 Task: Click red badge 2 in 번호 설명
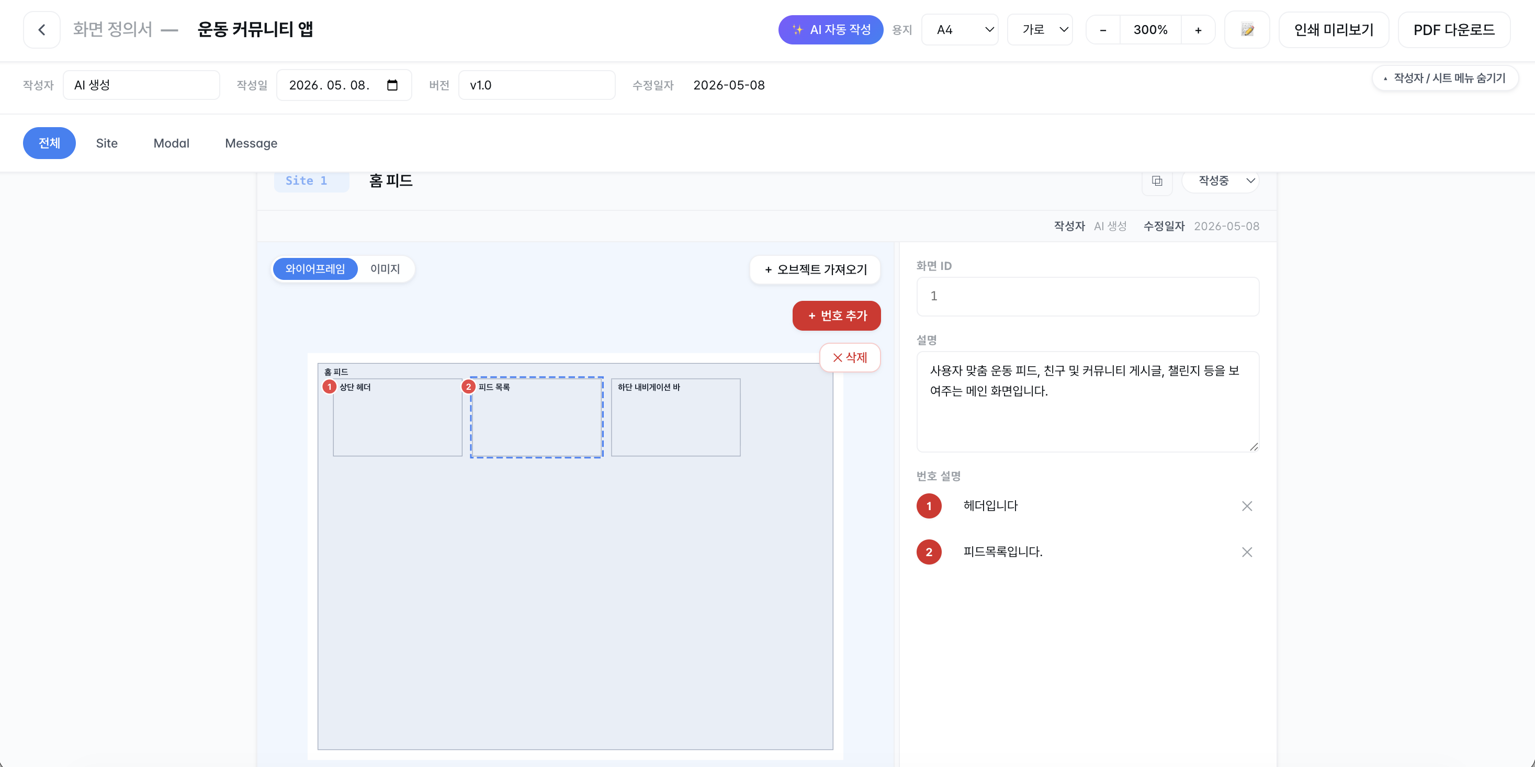pos(929,552)
